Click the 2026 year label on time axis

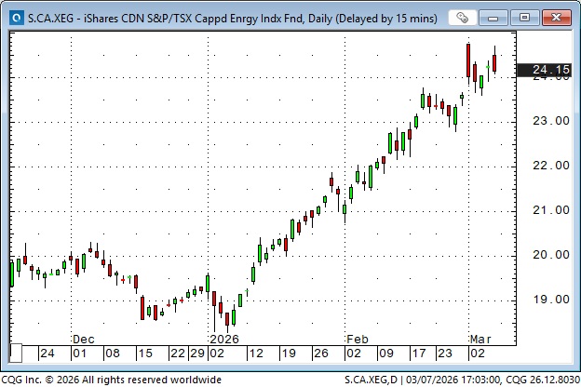[223, 340]
